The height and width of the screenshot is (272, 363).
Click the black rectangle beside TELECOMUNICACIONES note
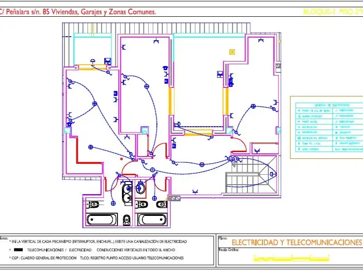coord(18,250)
